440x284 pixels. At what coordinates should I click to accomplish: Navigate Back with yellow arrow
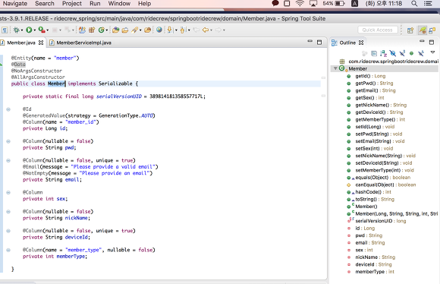[206, 30]
